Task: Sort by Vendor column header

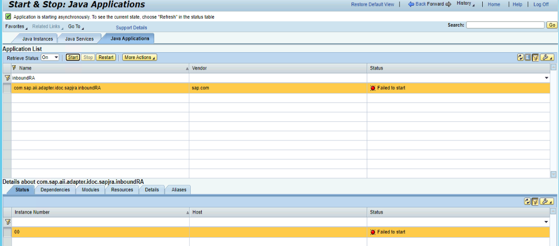Action: [x=278, y=68]
